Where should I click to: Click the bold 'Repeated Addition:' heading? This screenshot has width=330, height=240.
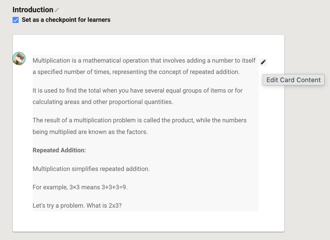(x=59, y=150)
